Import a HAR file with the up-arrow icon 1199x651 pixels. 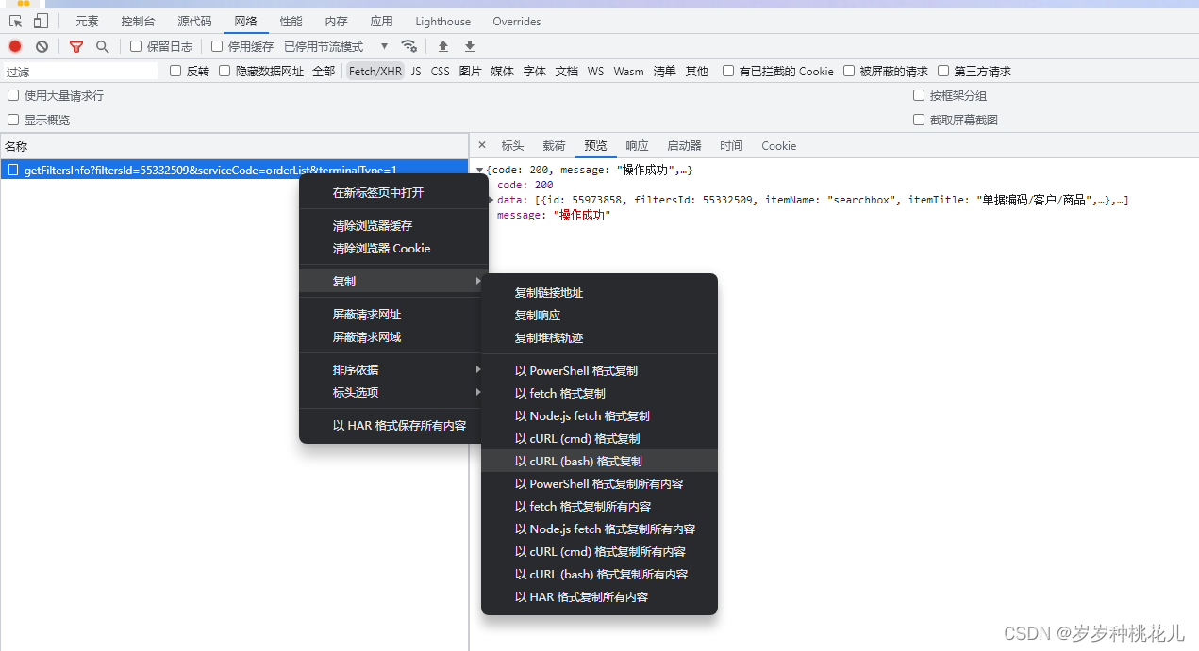[442, 45]
